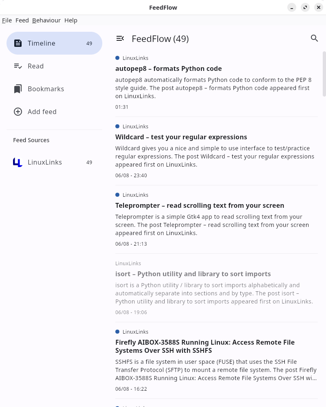This screenshot has width=326, height=407.
Task: Click the Bookmarks icon in the sidebar
Action: [x=18, y=89]
